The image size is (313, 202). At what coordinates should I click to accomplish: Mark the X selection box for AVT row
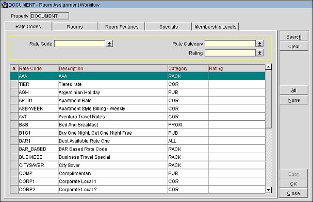(x=14, y=117)
